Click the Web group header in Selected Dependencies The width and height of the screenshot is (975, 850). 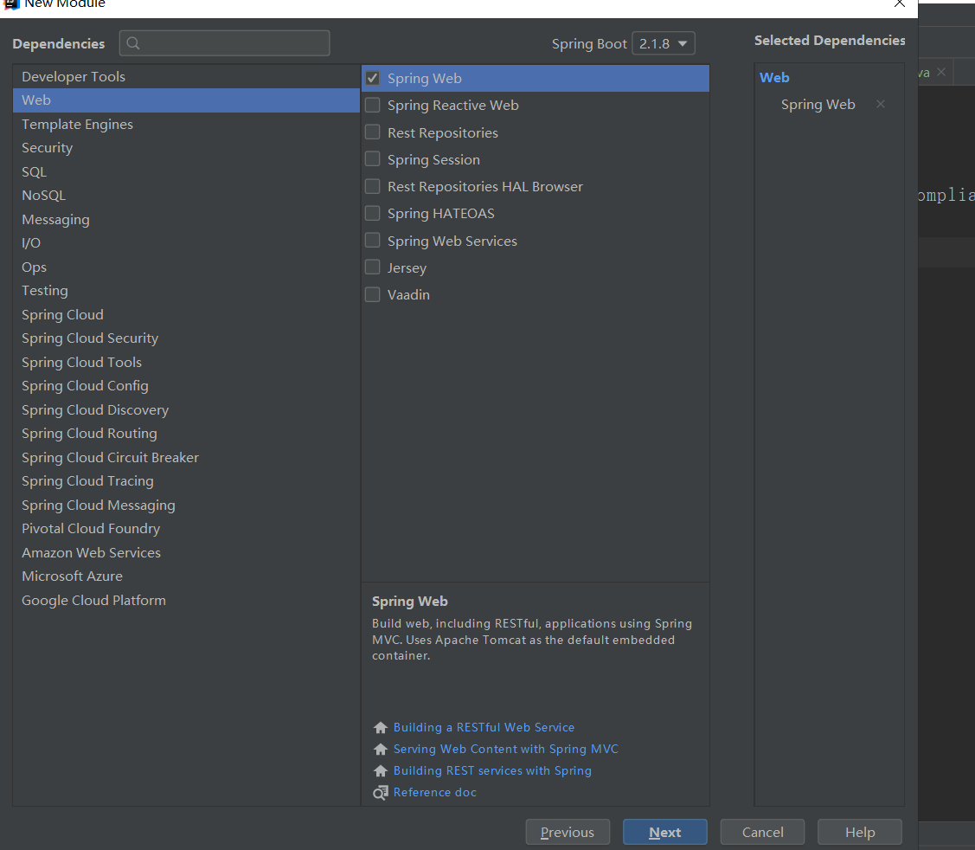click(774, 78)
